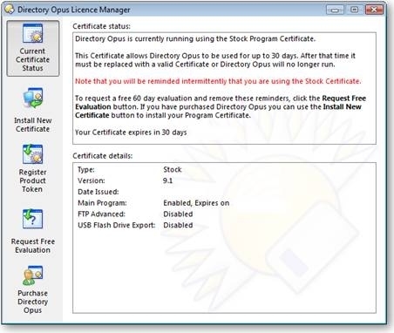Screen dimensions: 394x333
Task: Click the first line about Stock Program Certificate
Action: point(195,39)
